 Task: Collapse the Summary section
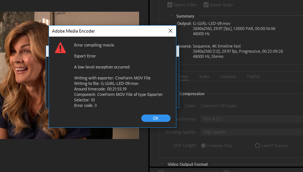(x=171, y=16)
